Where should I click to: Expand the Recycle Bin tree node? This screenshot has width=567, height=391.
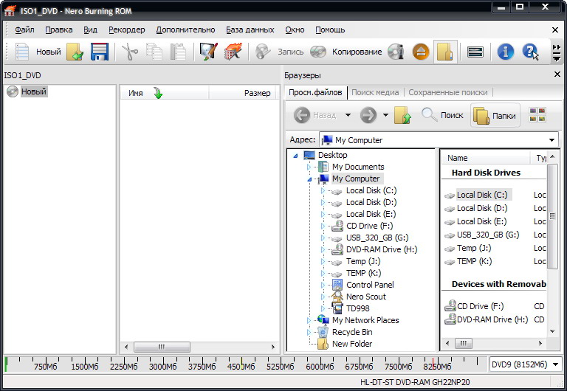click(x=309, y=332)
